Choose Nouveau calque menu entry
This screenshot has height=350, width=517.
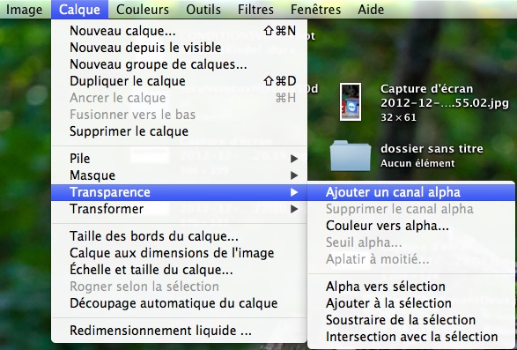coord(179,31)
